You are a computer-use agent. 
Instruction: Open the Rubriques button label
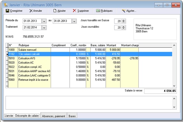[x=106, y=11]
